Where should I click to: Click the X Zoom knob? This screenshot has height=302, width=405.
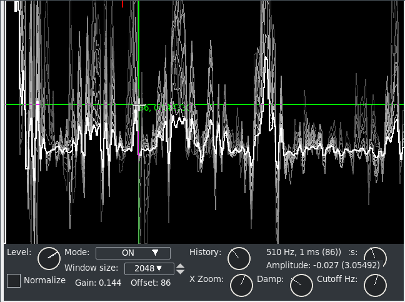click(x=241, y=285)
